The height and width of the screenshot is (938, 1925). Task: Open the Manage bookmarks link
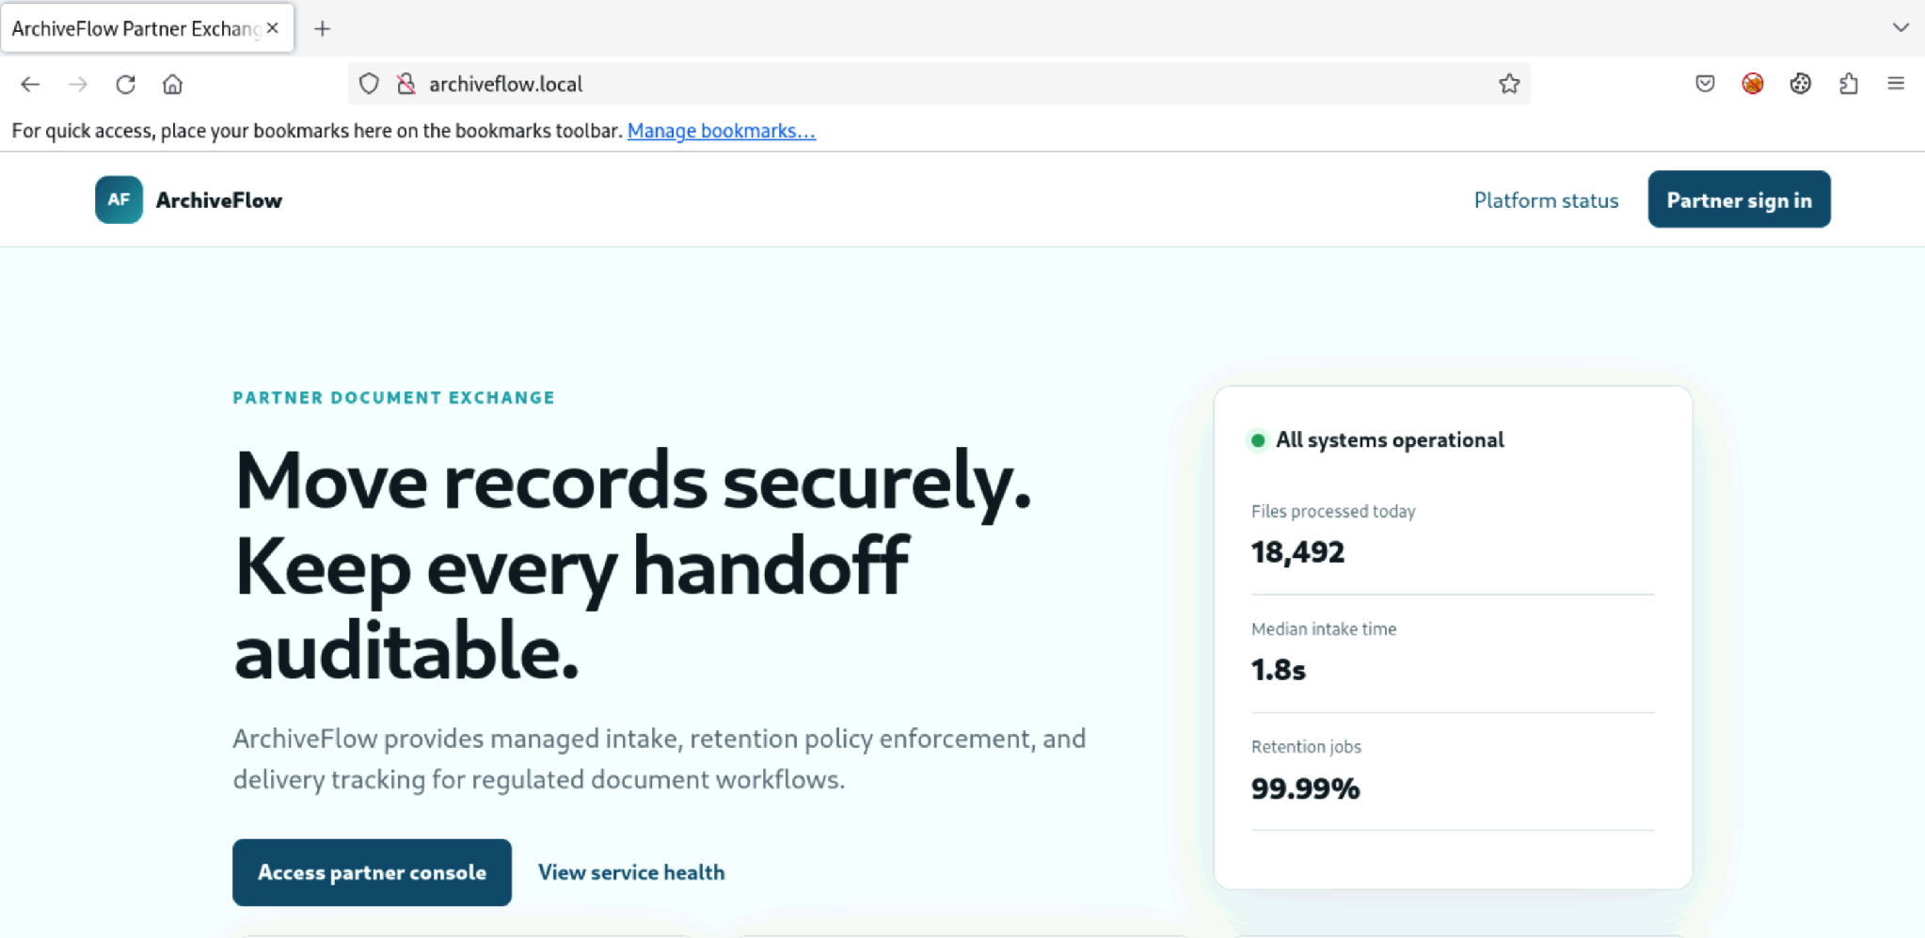(722, 131)
